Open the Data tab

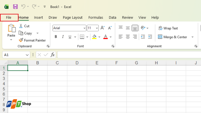(x=112, y=18)
